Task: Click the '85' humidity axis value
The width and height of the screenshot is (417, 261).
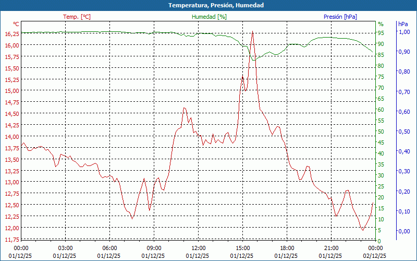Action: 381,55
